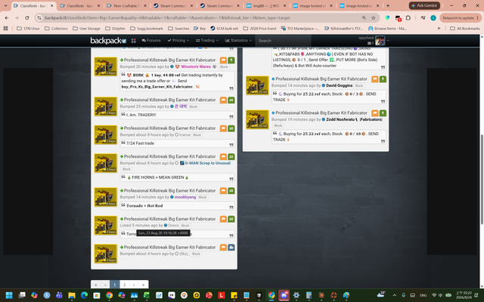Expand the caret next to user avatar
The height and width of the screenshot is (302, 484).
click(x=388, y=40)
